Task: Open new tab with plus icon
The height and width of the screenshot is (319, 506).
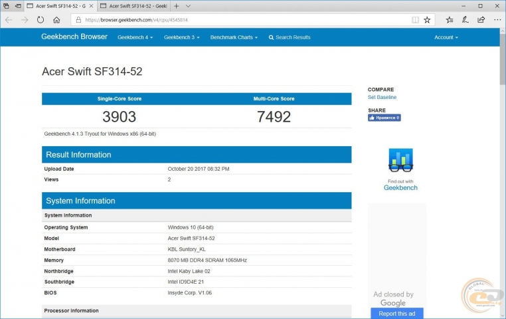Action: tap(177, 6)
